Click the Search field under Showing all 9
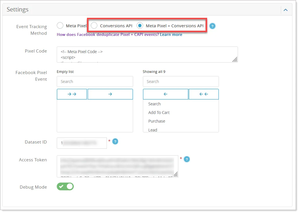The image size is (299, 213). coord(181,82)
